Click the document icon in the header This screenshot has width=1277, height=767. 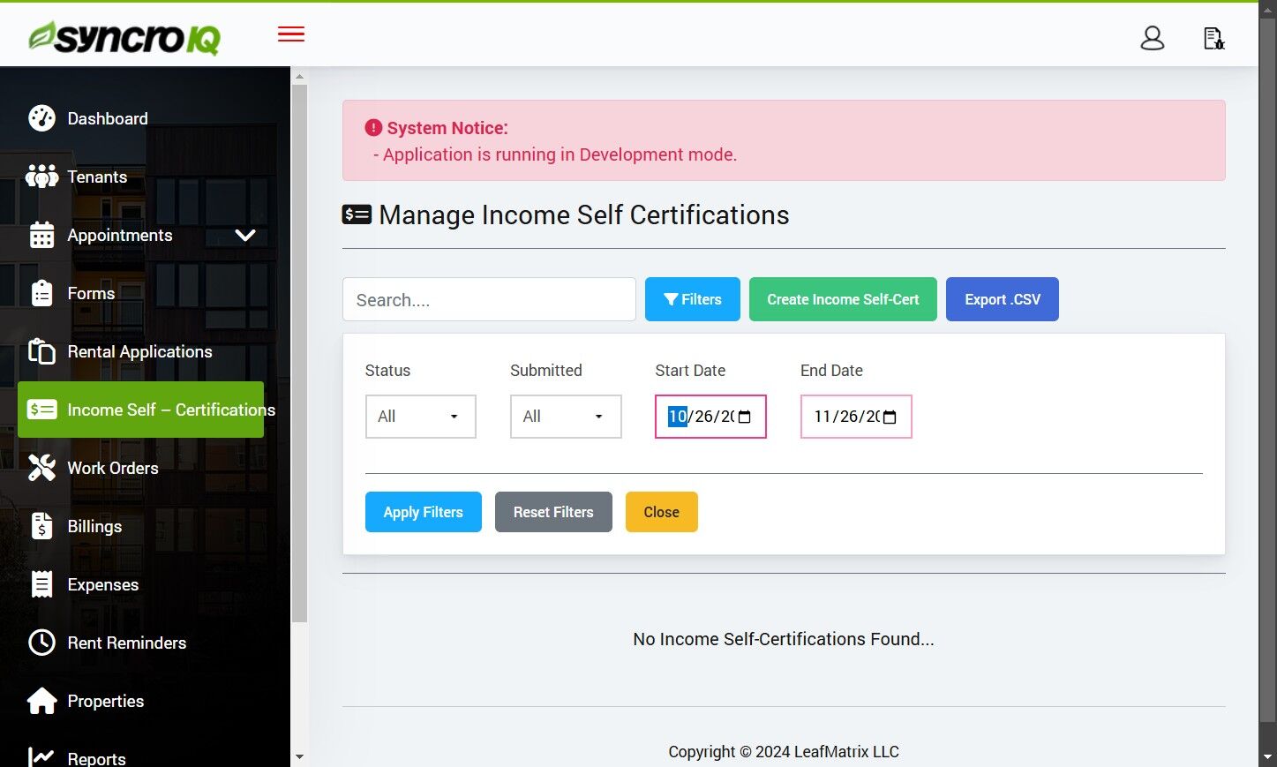click(x=1214, y=38)
